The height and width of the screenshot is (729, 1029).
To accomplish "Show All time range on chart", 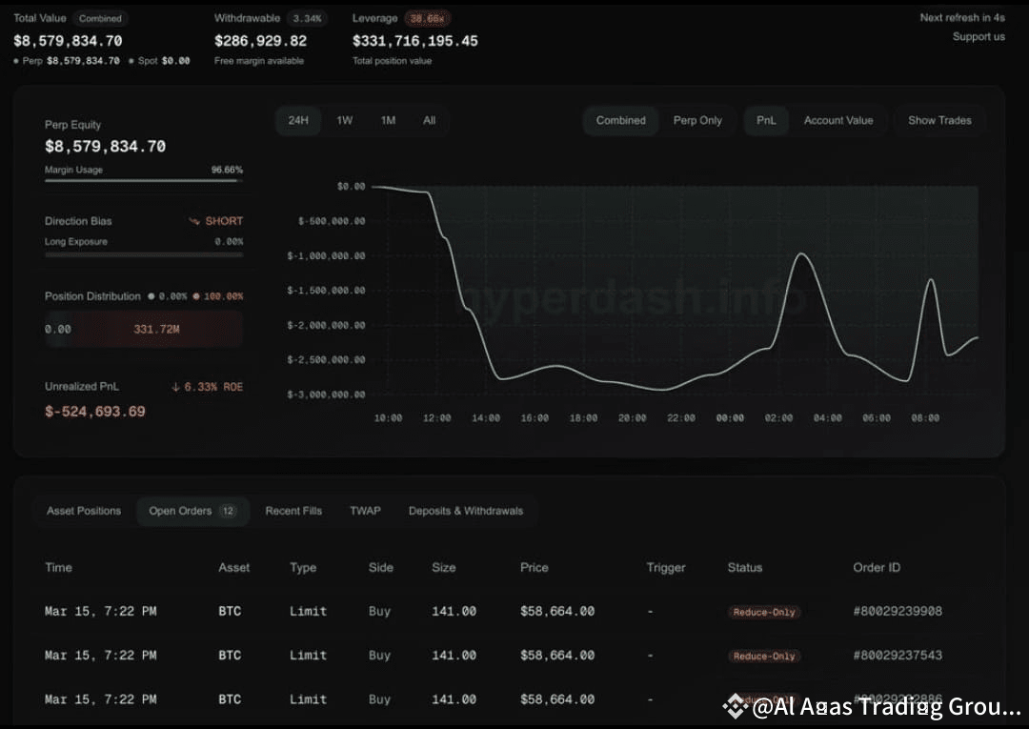I will (x=429, y=121).
